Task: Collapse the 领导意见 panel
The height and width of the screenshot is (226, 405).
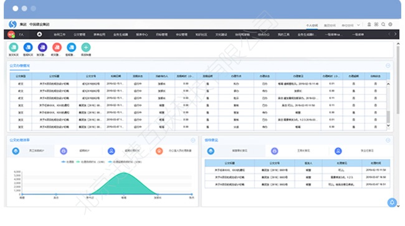Action: [x=388, y=140]
